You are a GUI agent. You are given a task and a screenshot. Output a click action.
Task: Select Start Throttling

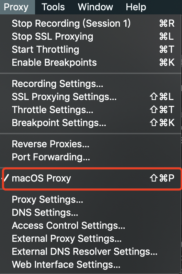point(91,49)
